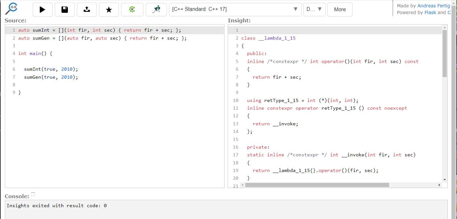Expand the narrow 'D...' dropdown
Screen dimensions: 457x219
tap(314, 10)
